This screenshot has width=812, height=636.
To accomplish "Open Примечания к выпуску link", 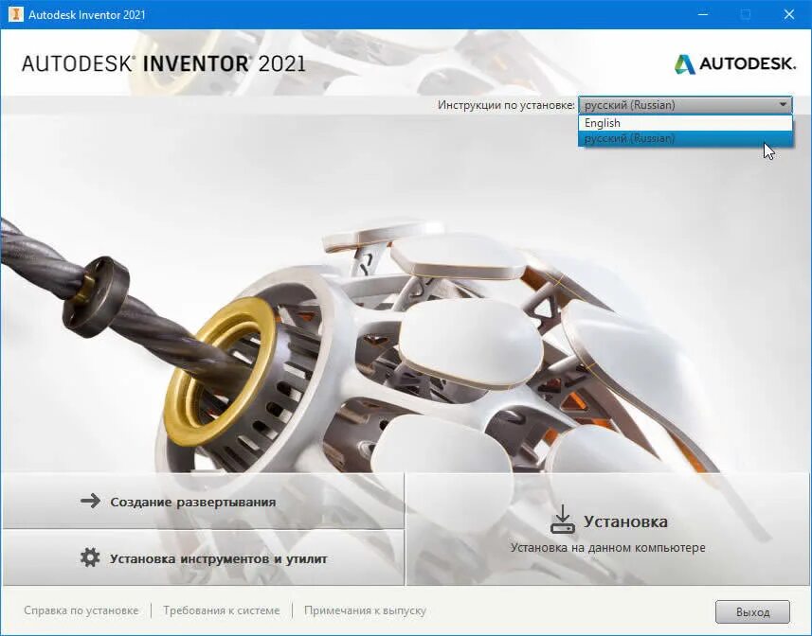I will tap(365, 610).
